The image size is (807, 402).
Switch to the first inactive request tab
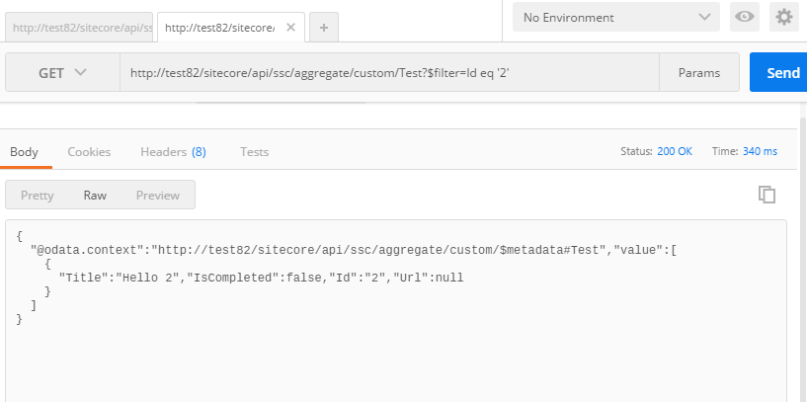tap(79, 28)
